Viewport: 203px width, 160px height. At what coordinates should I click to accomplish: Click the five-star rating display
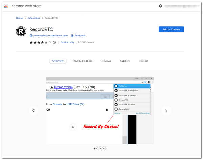pyautogui.click(x=39, y=42)
